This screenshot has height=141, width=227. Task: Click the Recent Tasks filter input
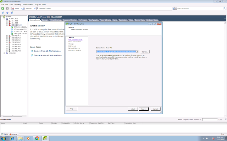point(210,119)
